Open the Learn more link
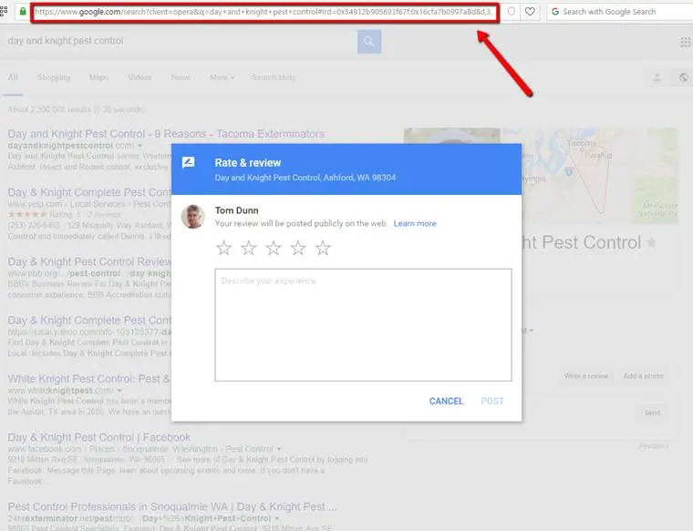This screenshot has width=693, height=531. [x=415, y=224]
